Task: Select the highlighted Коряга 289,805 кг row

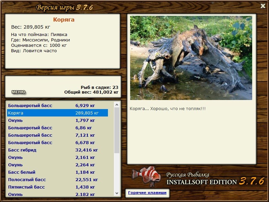Action: [x=57, y=113]
